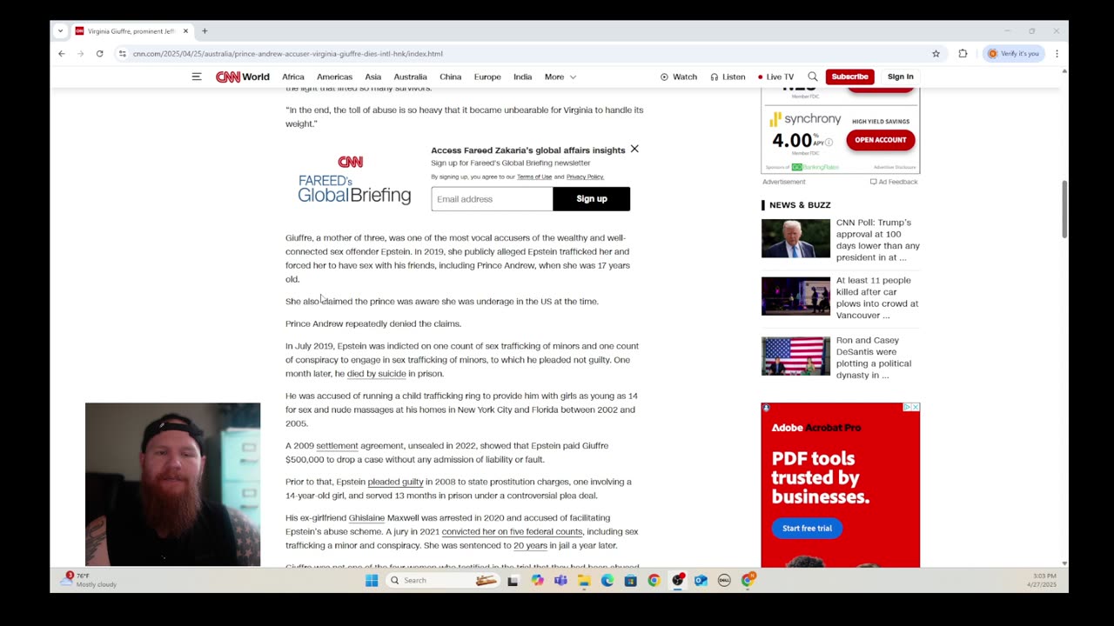This screenshot has height=626, width=1114.
Task: Navigate to the Asia section
Action: click(372, 77)
